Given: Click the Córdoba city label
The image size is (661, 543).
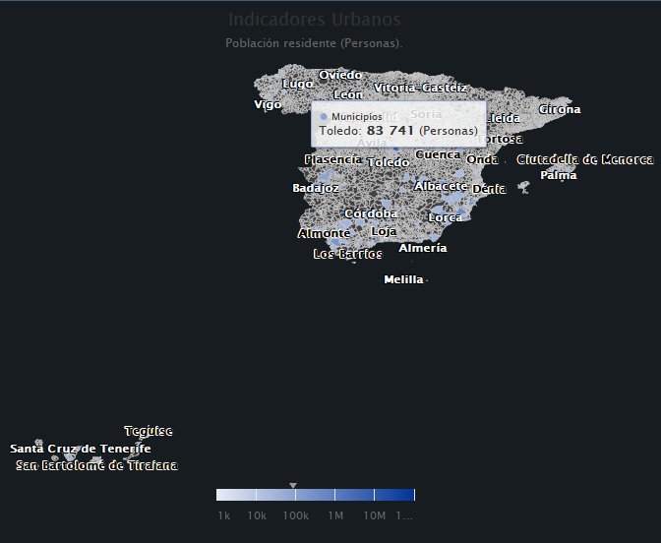Looking at the screenshot, I should click(x=371, y=213).
